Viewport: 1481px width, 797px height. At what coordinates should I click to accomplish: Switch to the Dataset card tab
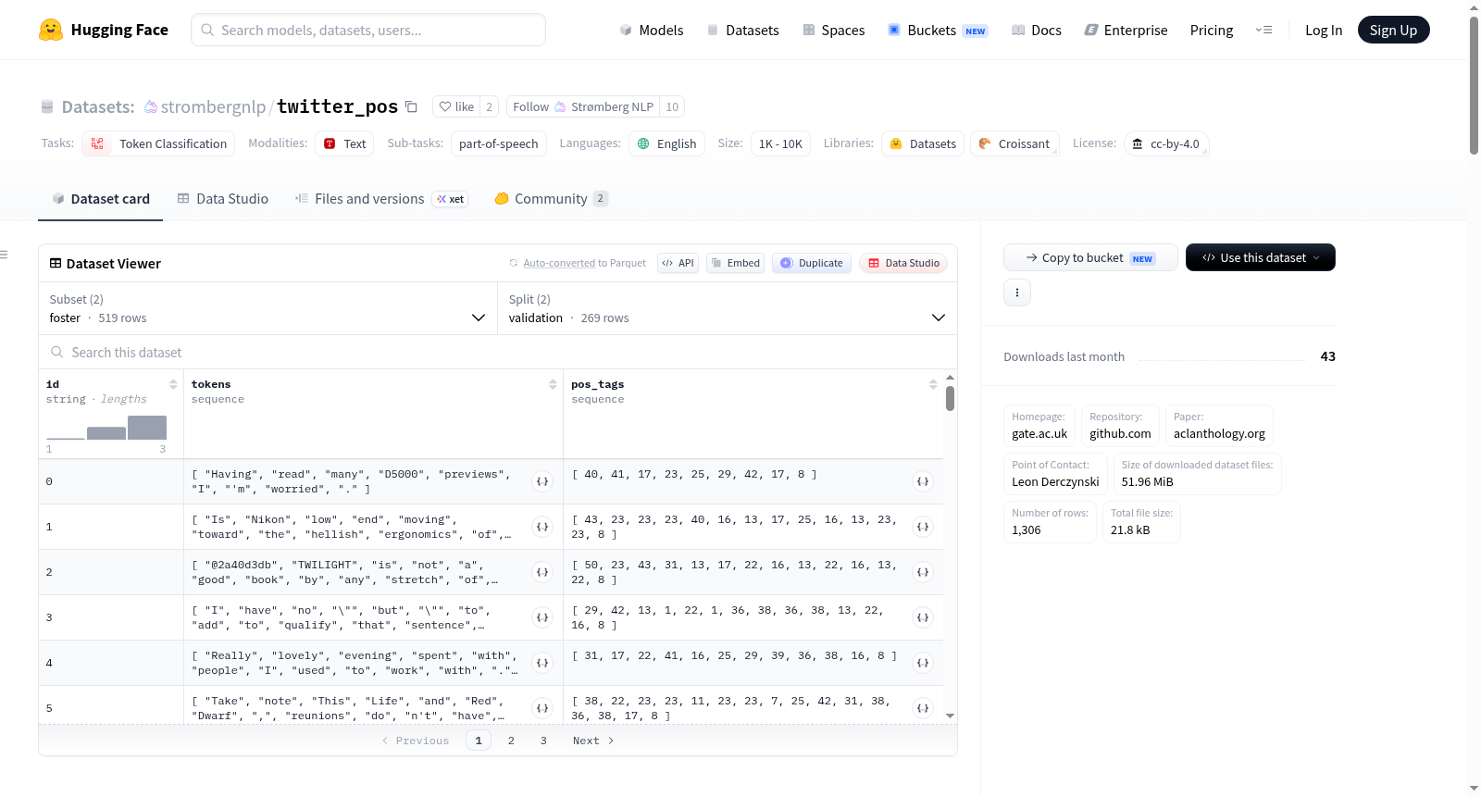point(100,198)
